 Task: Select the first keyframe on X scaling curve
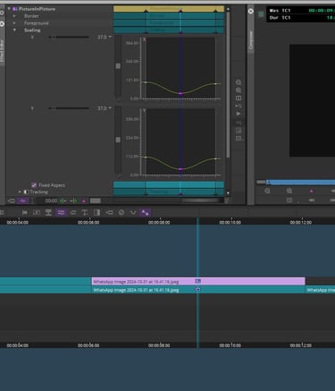tap(146, 82)
